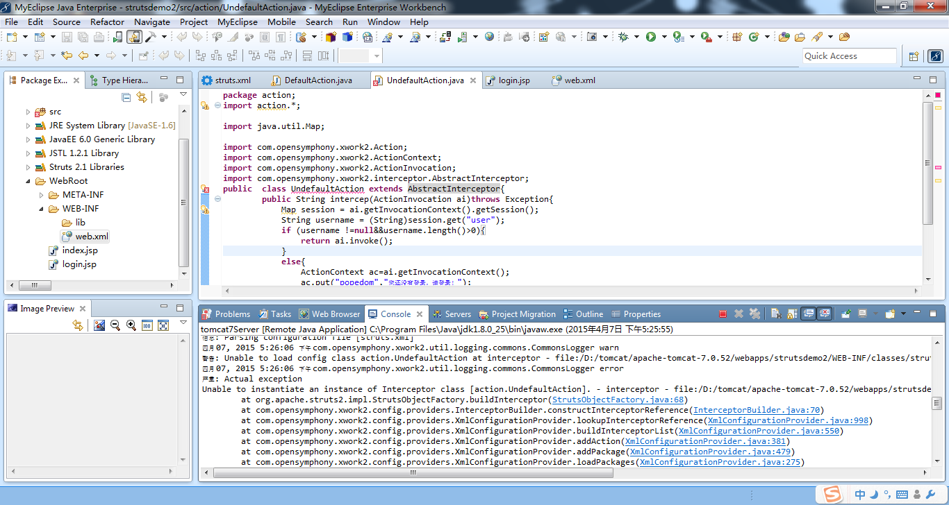Toggle the fold marker beside the import action line
This screenshot has height=505, width=949.
[217, 105]
